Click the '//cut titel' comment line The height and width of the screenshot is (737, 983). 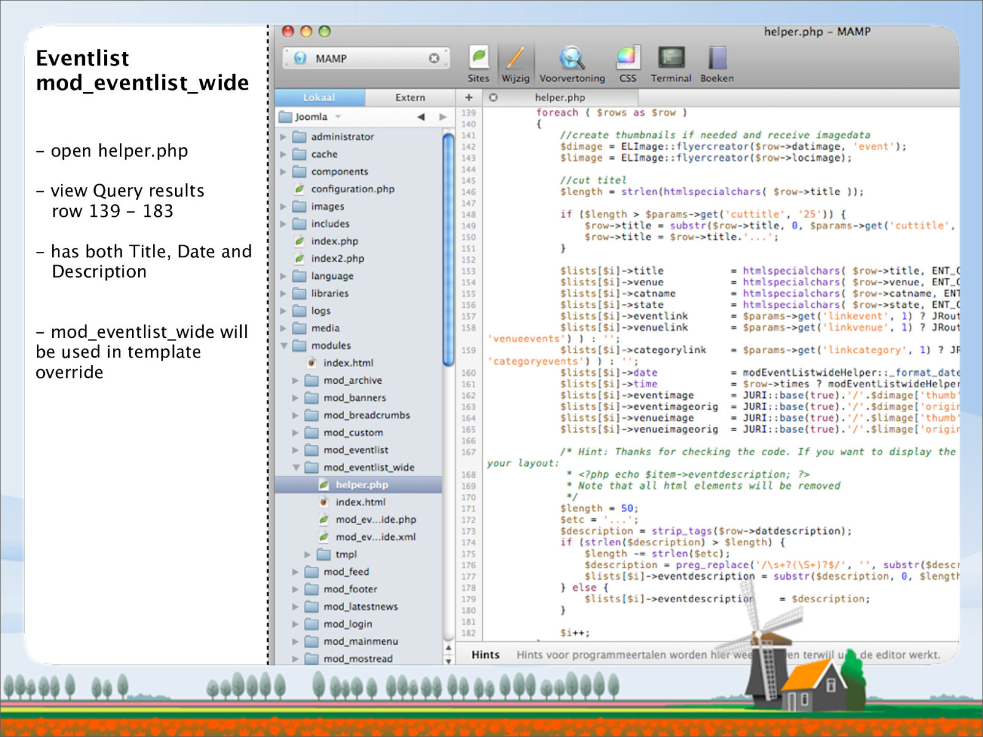(593, 181)
